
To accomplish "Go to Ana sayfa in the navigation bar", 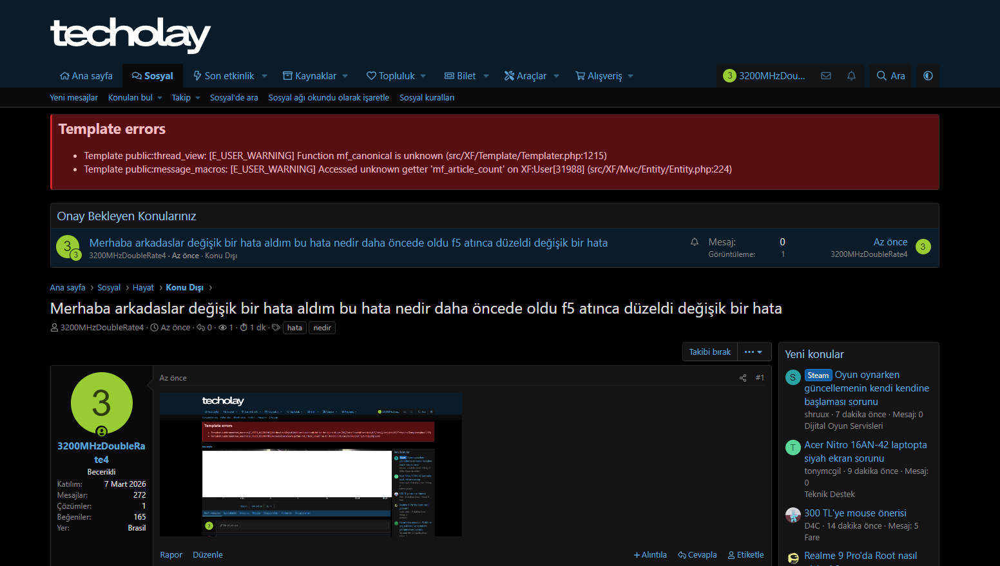I will (x=86, y=75).
